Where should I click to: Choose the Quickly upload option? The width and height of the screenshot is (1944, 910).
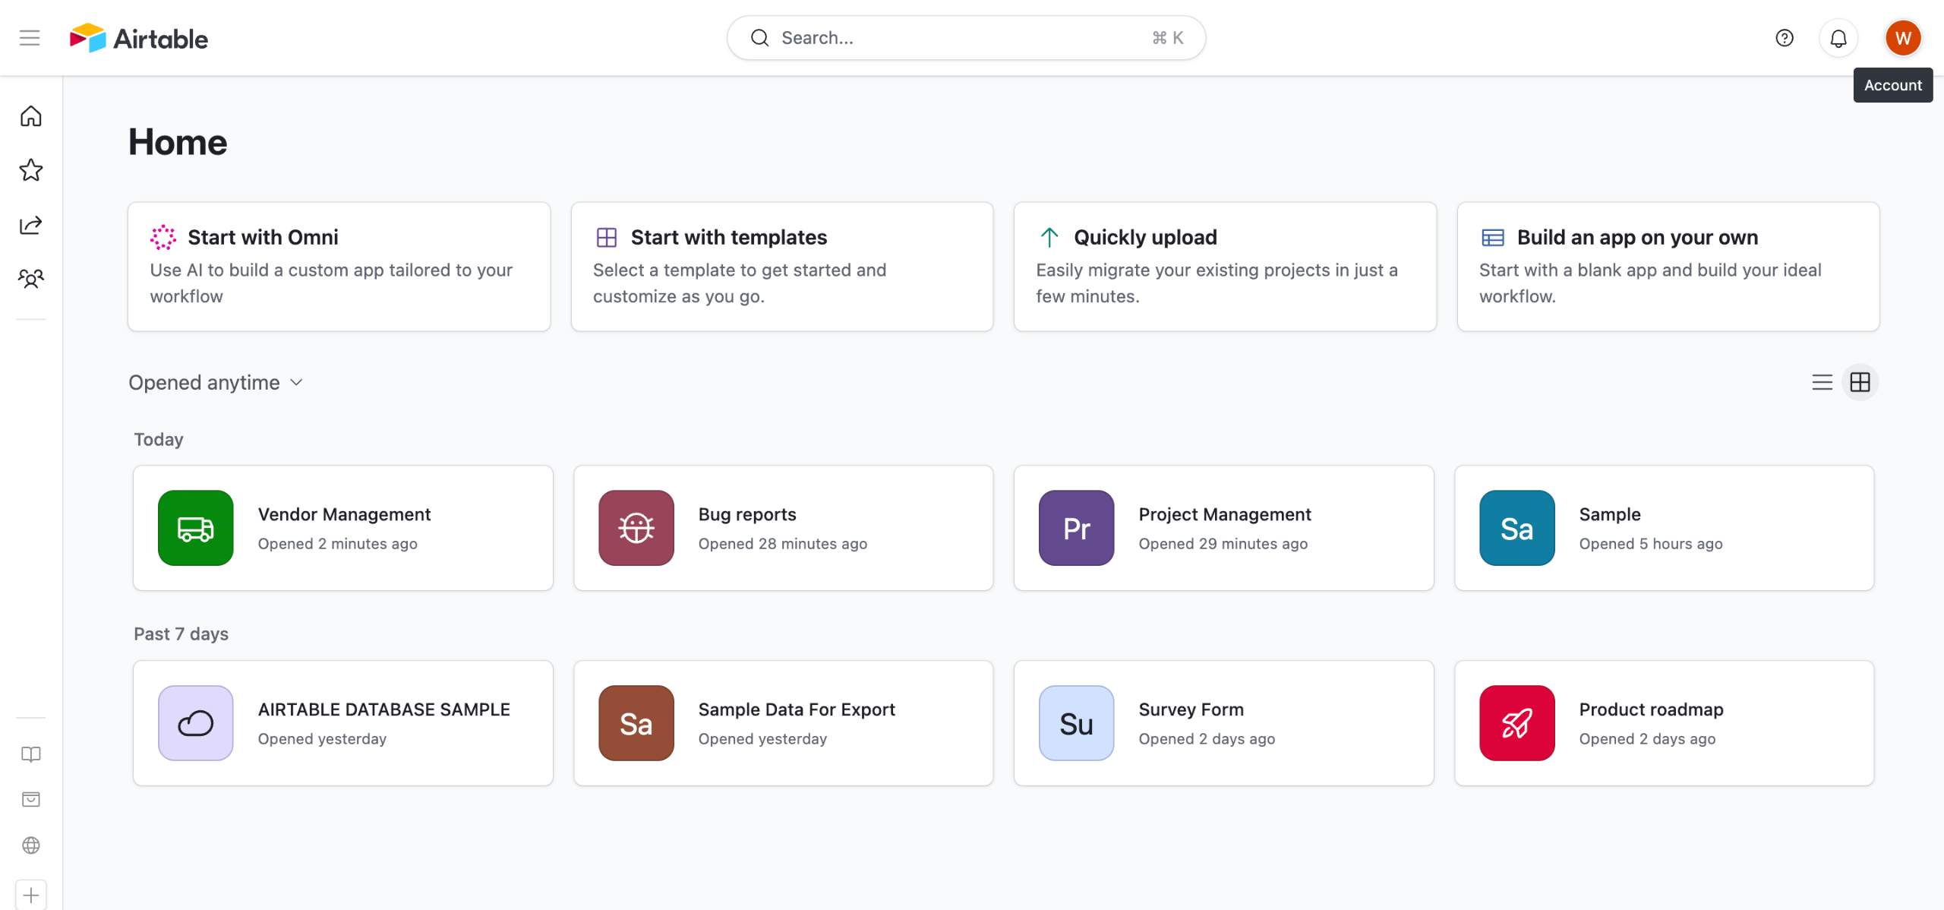(x=1224, y=266)
